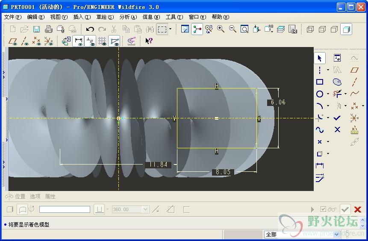Toggle the preview checkbox beside glasses icon
Viewport: 368px width, 241px height.
323,209
